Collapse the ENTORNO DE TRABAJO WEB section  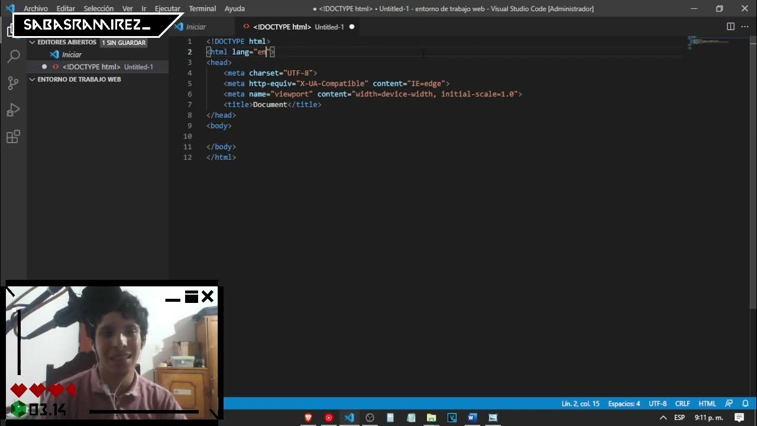coord(75,79)
